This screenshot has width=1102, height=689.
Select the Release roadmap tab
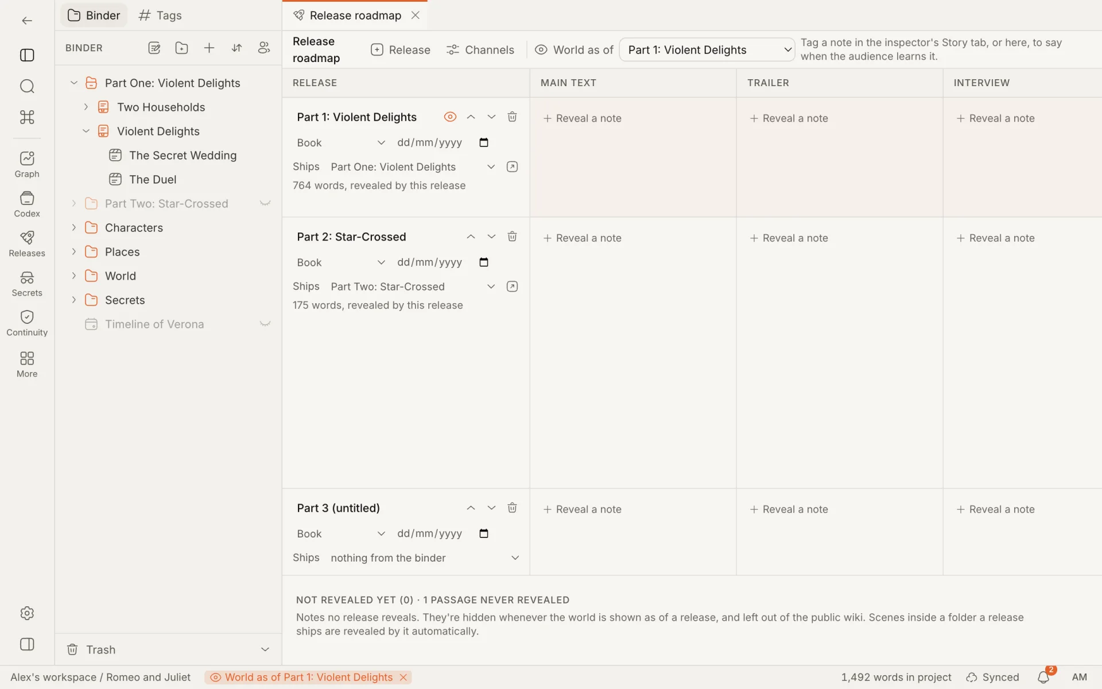355,16
